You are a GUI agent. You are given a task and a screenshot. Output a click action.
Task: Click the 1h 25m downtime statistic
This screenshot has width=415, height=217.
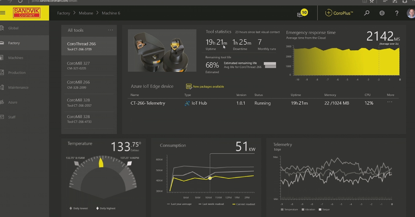(242, 42)
